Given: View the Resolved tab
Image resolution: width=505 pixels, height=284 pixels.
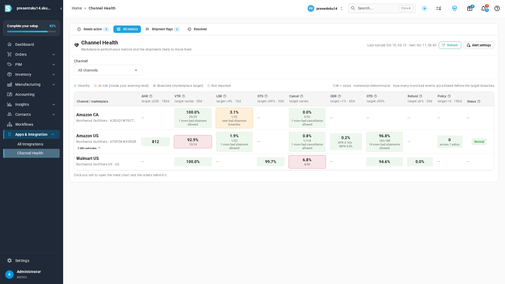Looking at the screenshot, I should (x=197, y=29).
